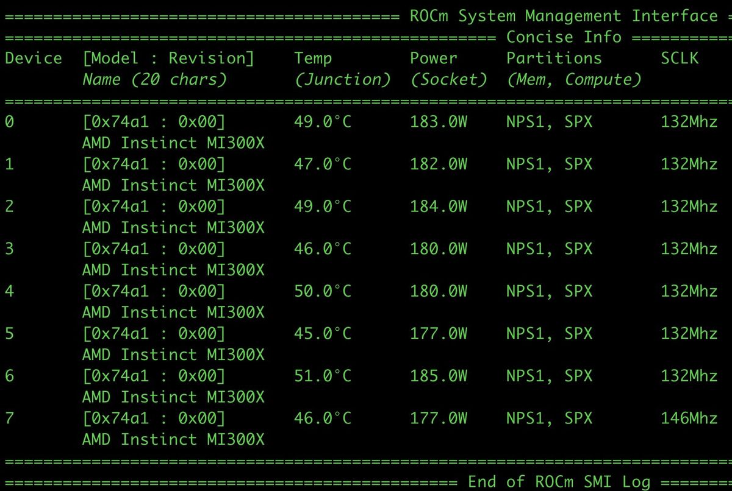Click the Concise Info section header

point(564,37)
